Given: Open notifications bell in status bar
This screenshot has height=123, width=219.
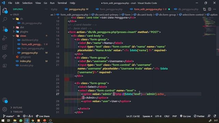Looking at the screenshot, I should tap(215, 116).
